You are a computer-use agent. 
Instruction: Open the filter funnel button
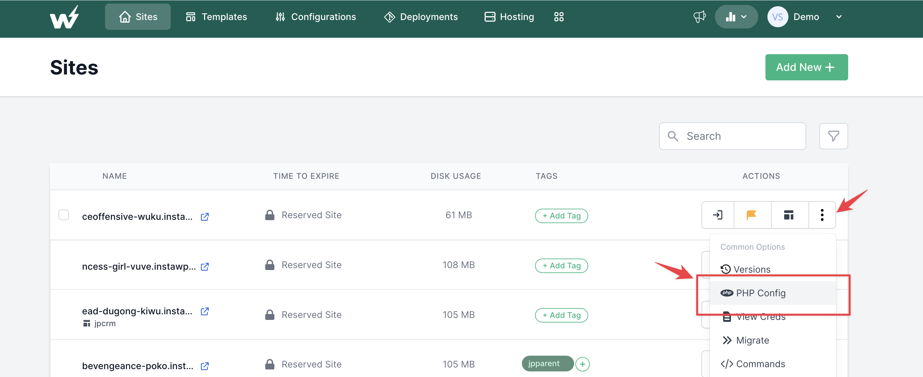pos(833,136)
